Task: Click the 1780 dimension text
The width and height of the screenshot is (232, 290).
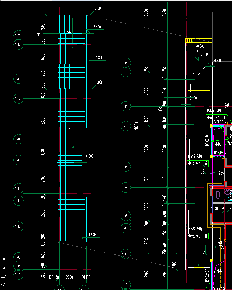Action: [43, 152]
